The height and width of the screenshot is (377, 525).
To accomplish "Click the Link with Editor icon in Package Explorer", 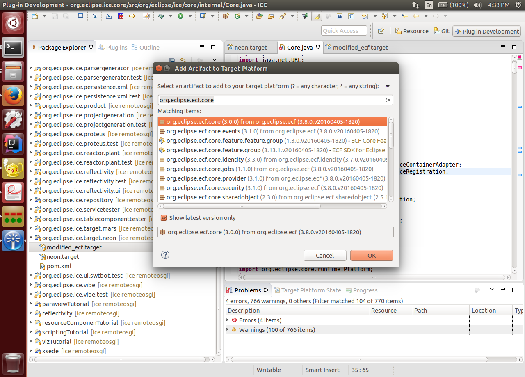I will coord(183,60).
